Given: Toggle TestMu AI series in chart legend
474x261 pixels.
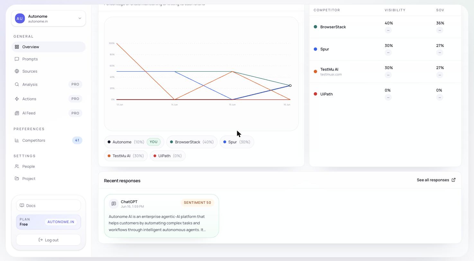Looking at the screenshot, I should [126, 156].
